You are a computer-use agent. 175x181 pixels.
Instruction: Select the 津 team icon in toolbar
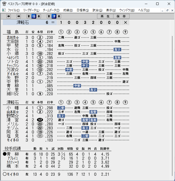pos(54,16)
